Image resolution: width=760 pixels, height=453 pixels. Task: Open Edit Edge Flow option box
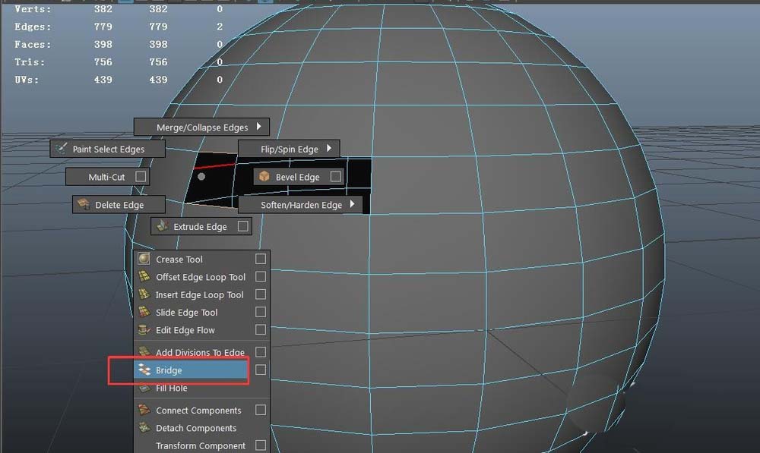260,329
